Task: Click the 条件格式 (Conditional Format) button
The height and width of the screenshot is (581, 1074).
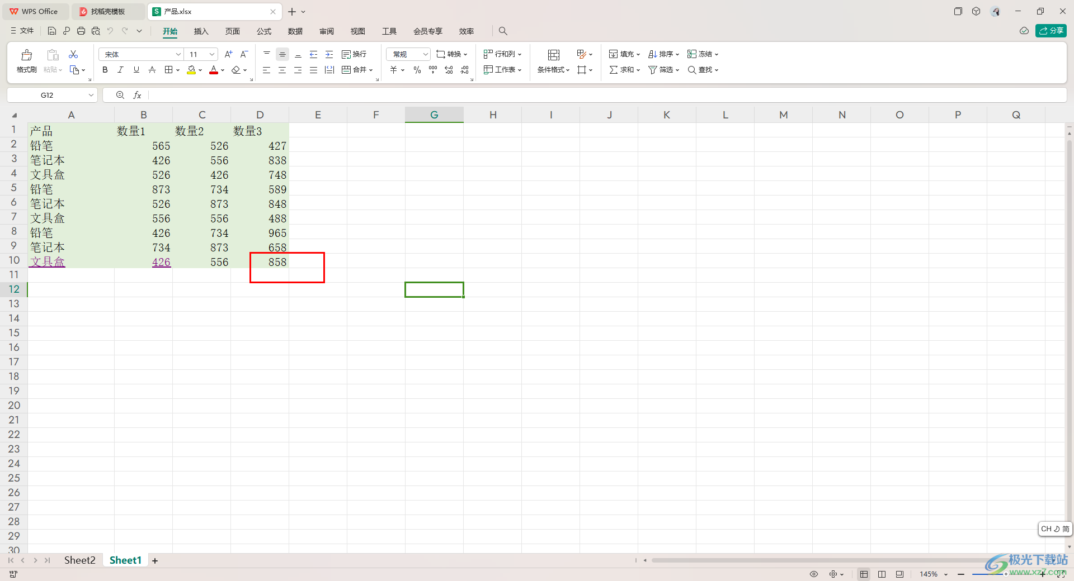Action: coord(553,61)
